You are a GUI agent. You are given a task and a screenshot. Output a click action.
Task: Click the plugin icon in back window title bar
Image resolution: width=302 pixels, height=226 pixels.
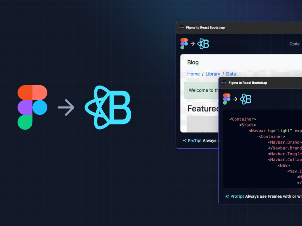[x=182, y=27]
